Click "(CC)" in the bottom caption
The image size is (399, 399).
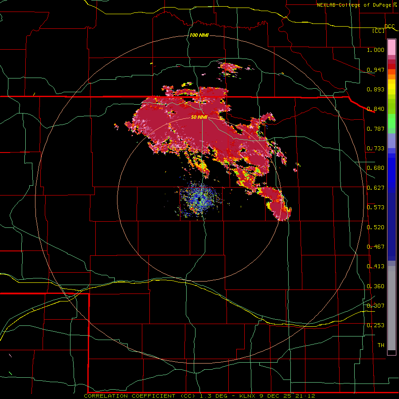188,396
